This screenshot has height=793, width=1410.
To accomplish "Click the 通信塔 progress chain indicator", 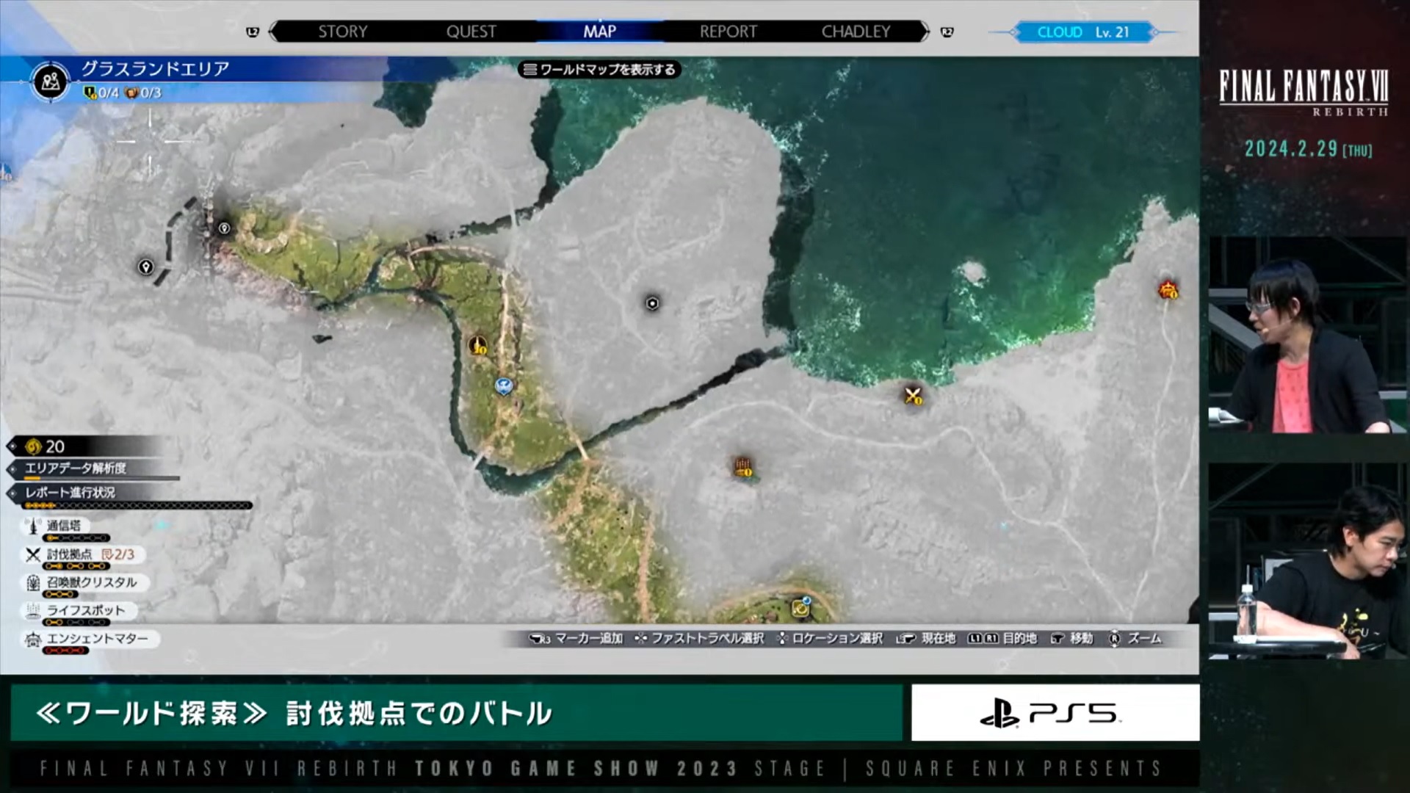I will [x=76, y=538].
